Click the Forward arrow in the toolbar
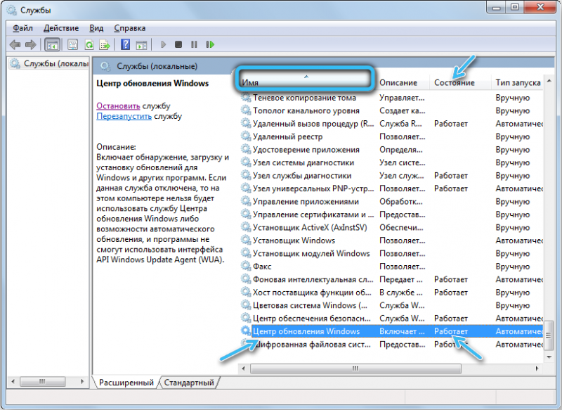Screen dimensions: 562x410 click(x=31, y=45)
